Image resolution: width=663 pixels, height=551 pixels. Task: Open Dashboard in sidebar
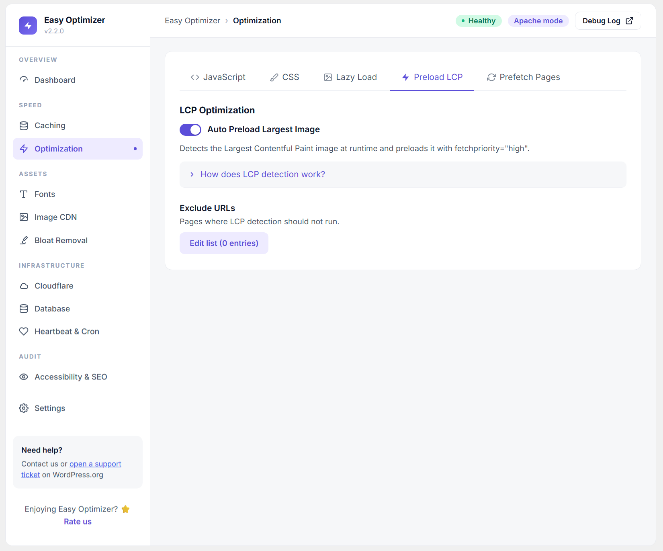pyautogui.click(x=78, y=80)
